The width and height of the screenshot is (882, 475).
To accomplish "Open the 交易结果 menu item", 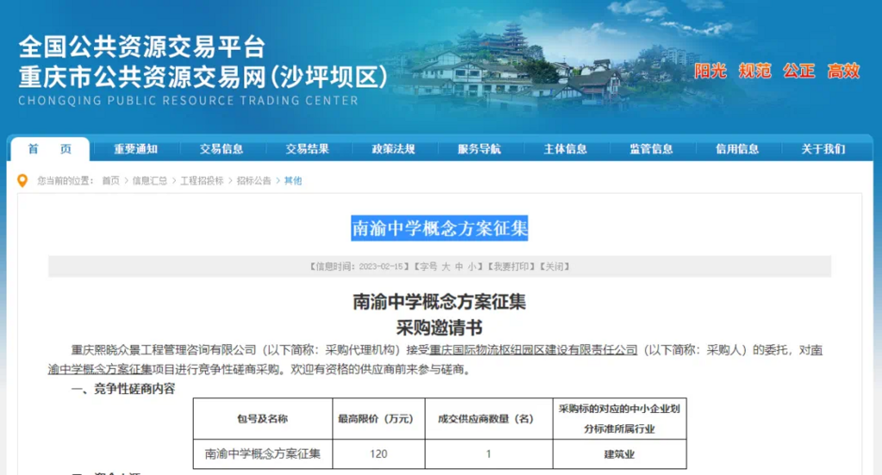I will click(x=307, y=149).
